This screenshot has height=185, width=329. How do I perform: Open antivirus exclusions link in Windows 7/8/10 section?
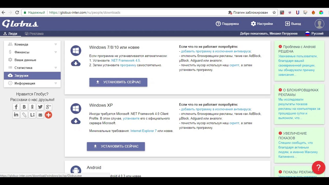tap(216, 51)
